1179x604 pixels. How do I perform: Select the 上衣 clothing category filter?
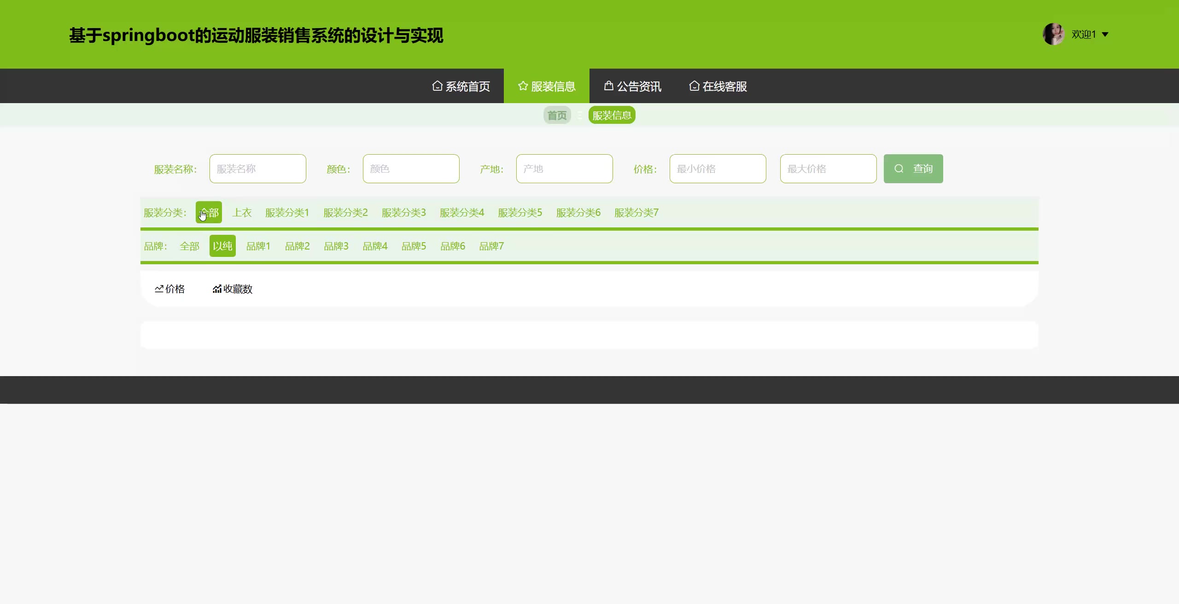tap(242, 213)
